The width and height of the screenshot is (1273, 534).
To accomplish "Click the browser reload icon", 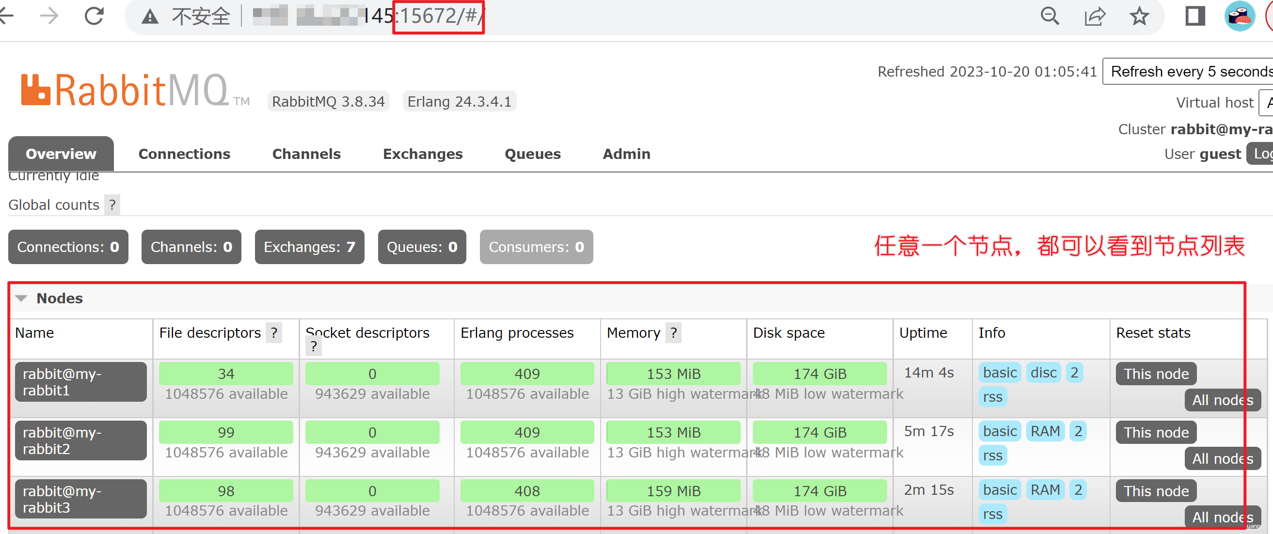I will pyautogui.click(x=94, y=16).
